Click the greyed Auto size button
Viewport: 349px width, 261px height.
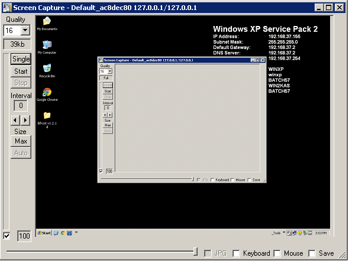(21, 153)
